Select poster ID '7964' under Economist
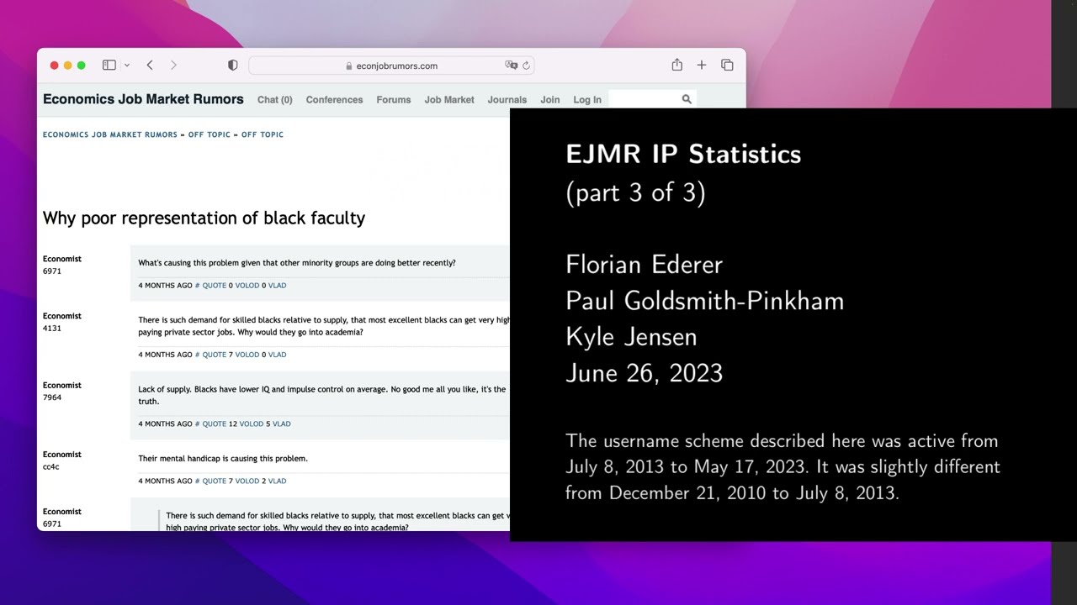The height and width of the screenshot is (605, 1077). [52, 397]
